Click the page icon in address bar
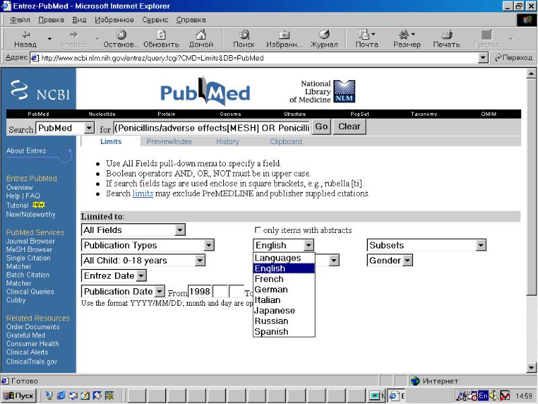Viewport: 538px width, 404px height. click(35, 58)
